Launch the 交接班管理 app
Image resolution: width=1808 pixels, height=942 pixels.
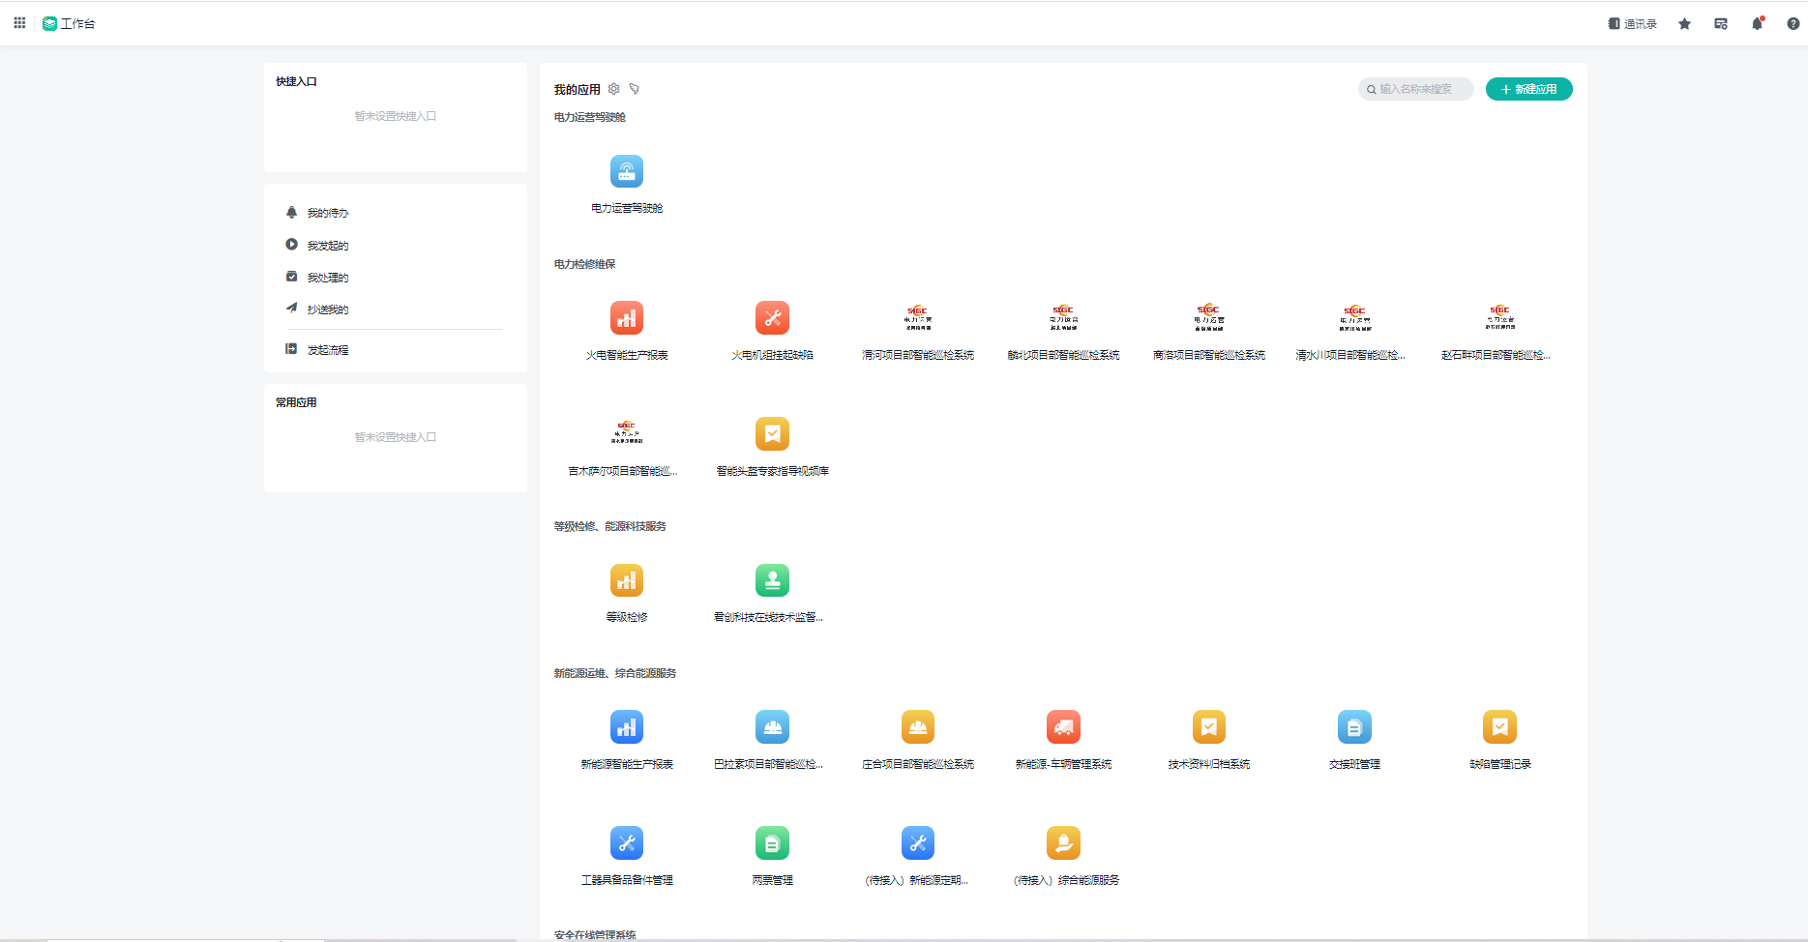click(x=1353, y=727)
